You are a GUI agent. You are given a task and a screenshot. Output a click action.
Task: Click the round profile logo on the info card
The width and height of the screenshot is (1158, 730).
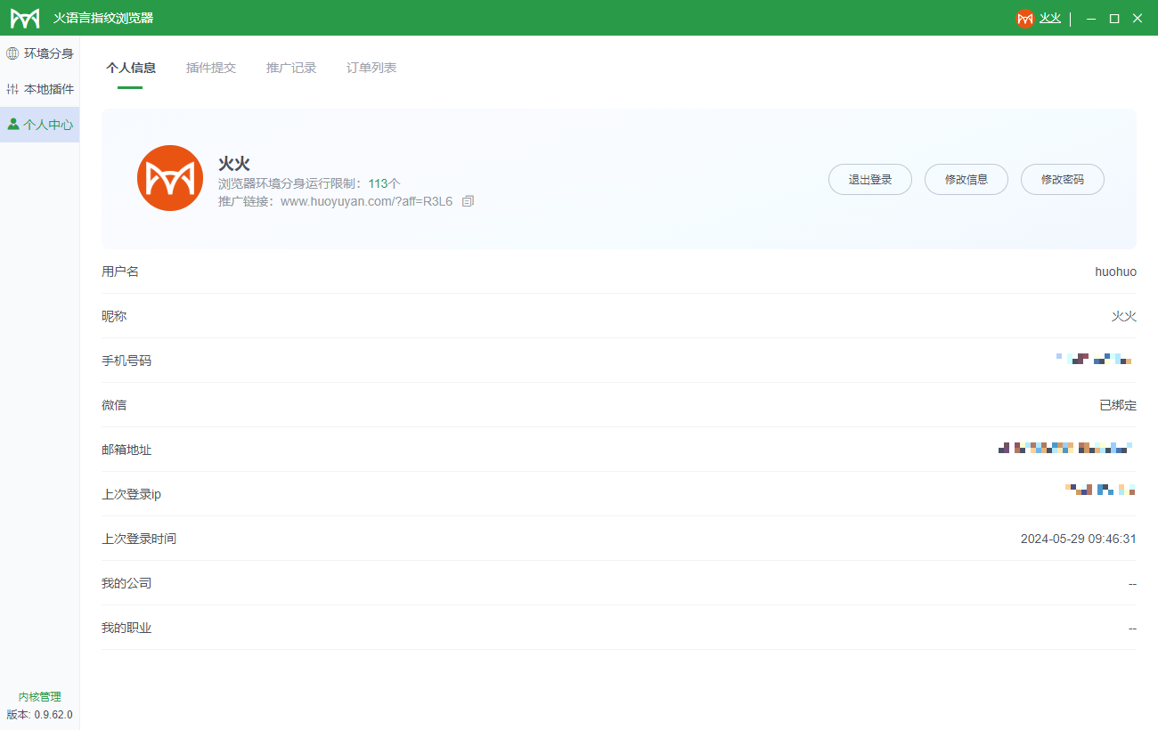(170, 178)
